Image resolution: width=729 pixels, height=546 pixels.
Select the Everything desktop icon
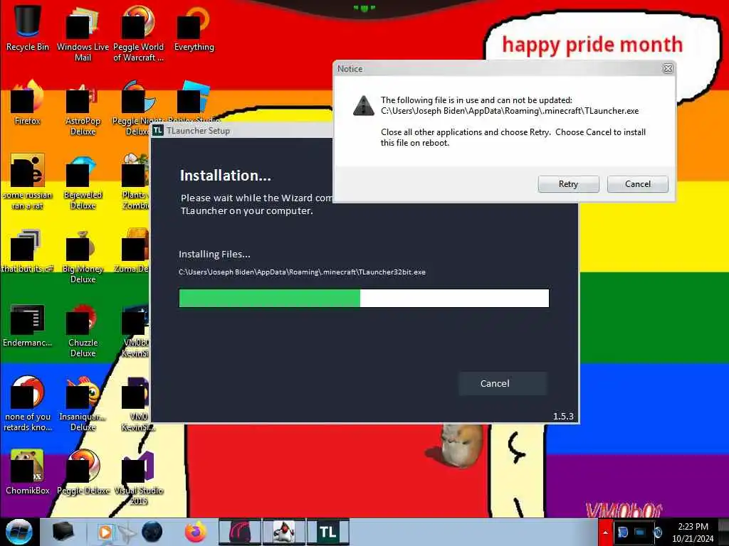(x=194, y=28)
